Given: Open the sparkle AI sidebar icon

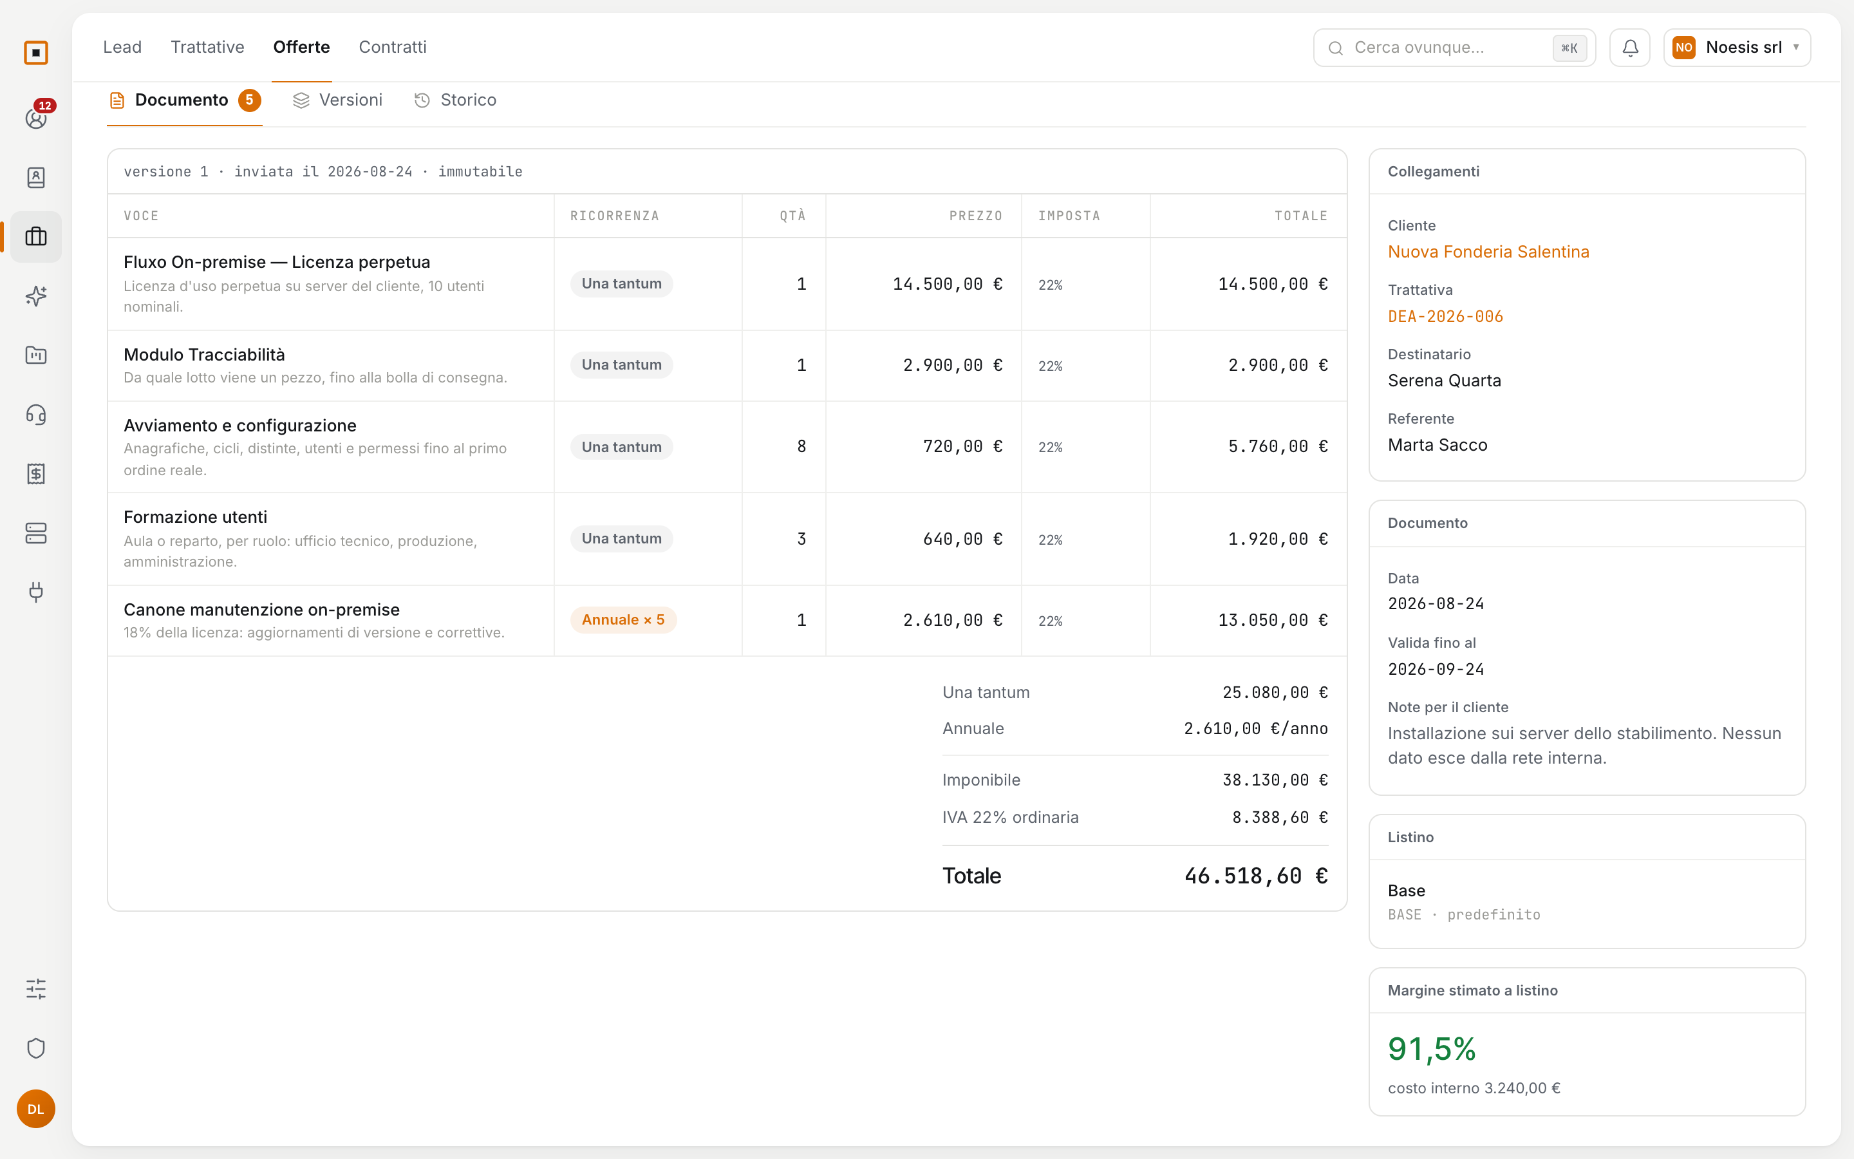Looking at the screenshot, I should 36,296.
